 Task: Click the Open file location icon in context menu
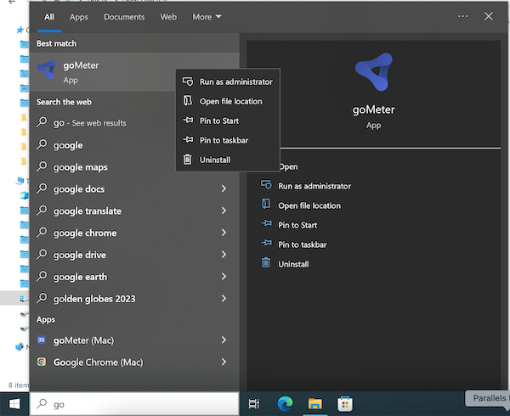(x=188, y=101)
